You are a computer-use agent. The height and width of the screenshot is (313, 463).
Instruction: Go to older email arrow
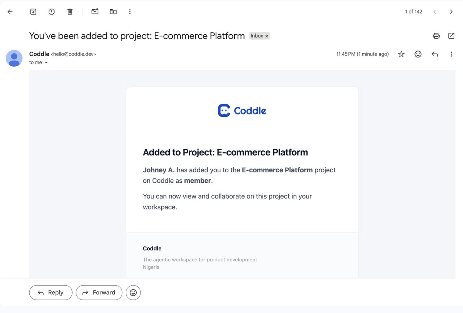coord(451,12)
